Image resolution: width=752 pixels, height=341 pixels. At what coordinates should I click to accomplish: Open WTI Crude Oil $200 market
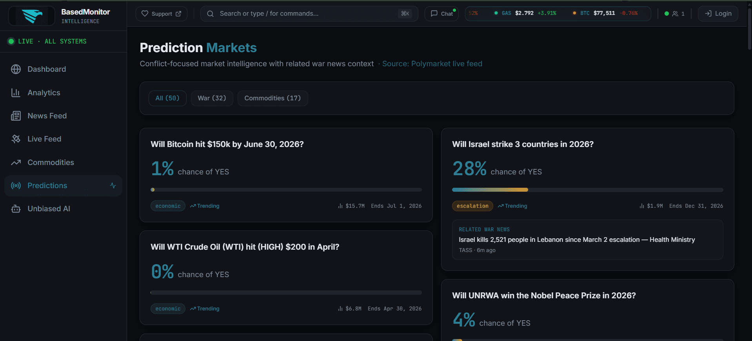[x=245, y=247]
